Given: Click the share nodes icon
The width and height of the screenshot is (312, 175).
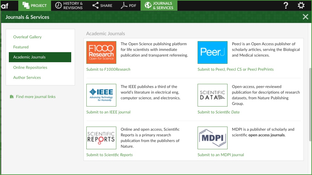Looking at the screenshot, I should [x=95, y=5].
